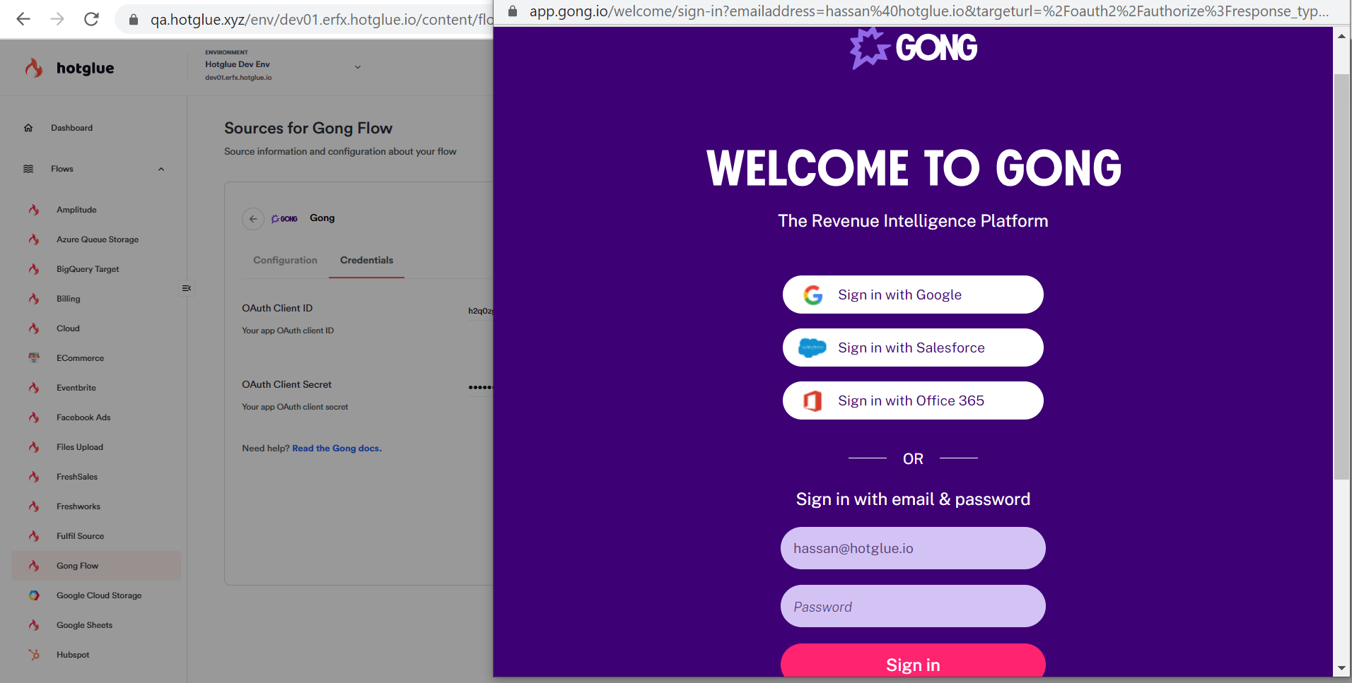The image size is (1352, 683).
Task: Click the FreshSales flame icon
Action: [x=34, y=477]
